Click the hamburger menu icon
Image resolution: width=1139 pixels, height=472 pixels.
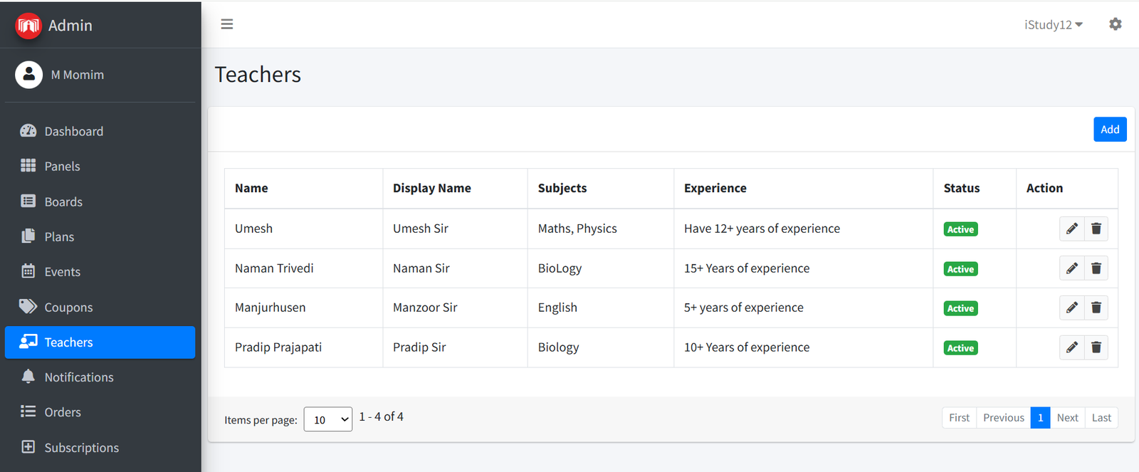[227, 24]
